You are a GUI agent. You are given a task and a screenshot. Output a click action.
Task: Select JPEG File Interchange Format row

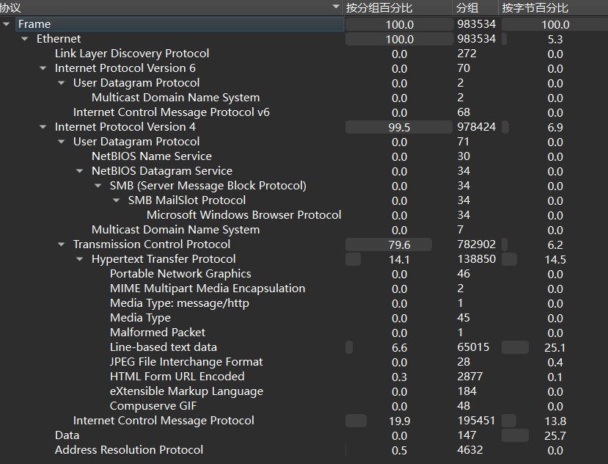[x=186, y=362]
